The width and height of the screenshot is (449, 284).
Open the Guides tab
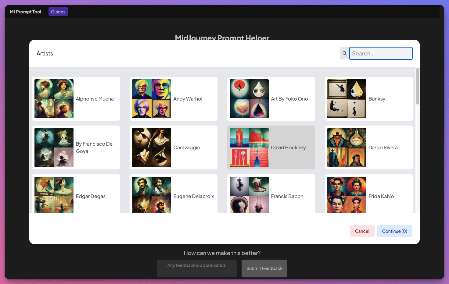click(58, 12)
